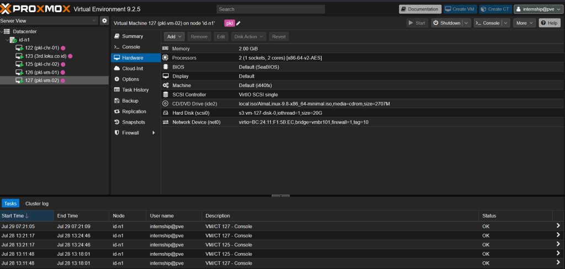Image resolution: width=565 pixels, height=269 pixels.
Task: Click the BIOS chip icon
Action: (166, 67)
